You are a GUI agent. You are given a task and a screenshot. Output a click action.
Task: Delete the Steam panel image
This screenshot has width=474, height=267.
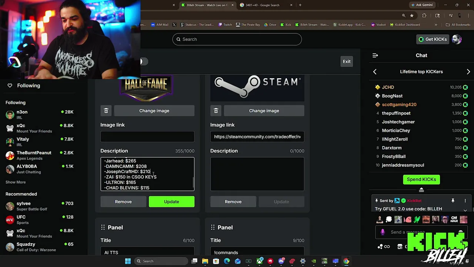coord(216,111)
